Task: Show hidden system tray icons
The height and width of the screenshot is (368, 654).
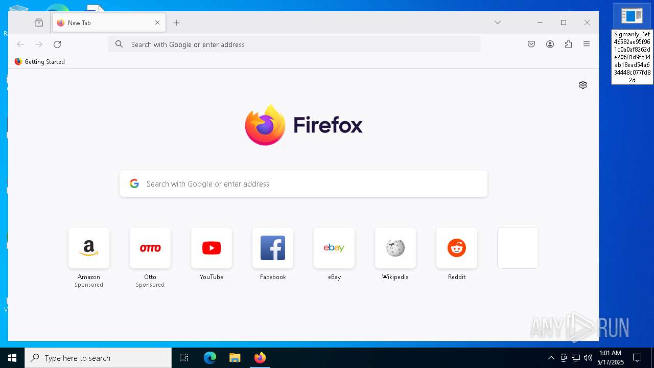Action: pos(551,358)
